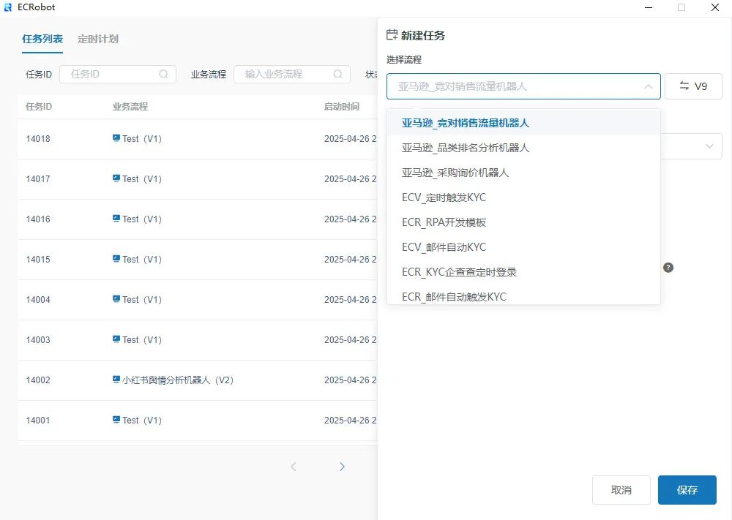The height and width of the screenshot is (520, 732).
Task: Choose 亚马逊_品类排名分析机器人 from the list
Action: pyautogui.click(x=466, y=148)
